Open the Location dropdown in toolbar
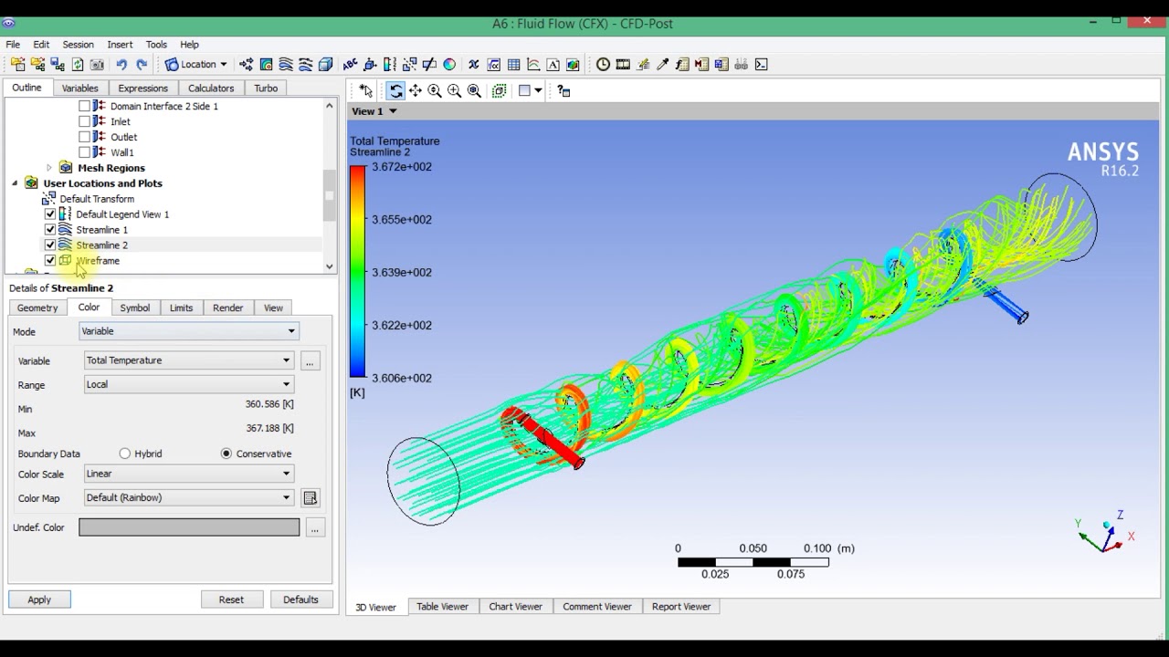Viewport: 1169px width, 657px height. (x=195, y=65)
